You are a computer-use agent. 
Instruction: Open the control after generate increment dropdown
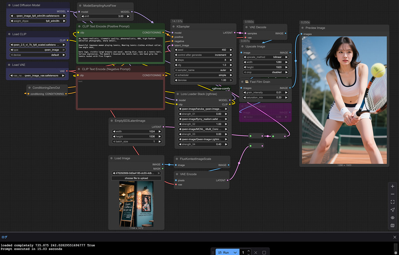[203, 55]
